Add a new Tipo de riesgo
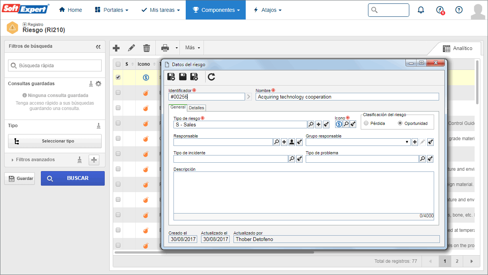Screen dimensions: 488x275 pyautogui.click(x=319, y=124)
